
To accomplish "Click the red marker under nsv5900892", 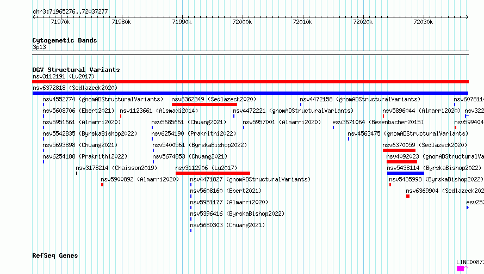I will tap(102, 185).
